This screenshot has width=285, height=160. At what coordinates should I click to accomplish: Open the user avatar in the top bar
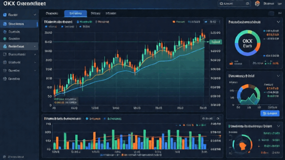tap(258, 3)
